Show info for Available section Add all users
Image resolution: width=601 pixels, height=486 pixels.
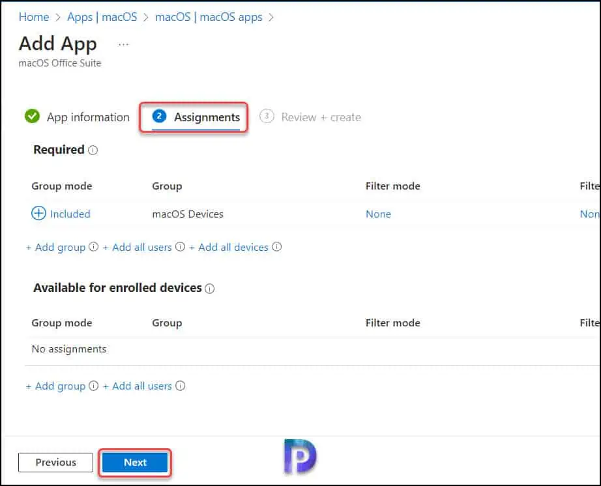(180, 386)
